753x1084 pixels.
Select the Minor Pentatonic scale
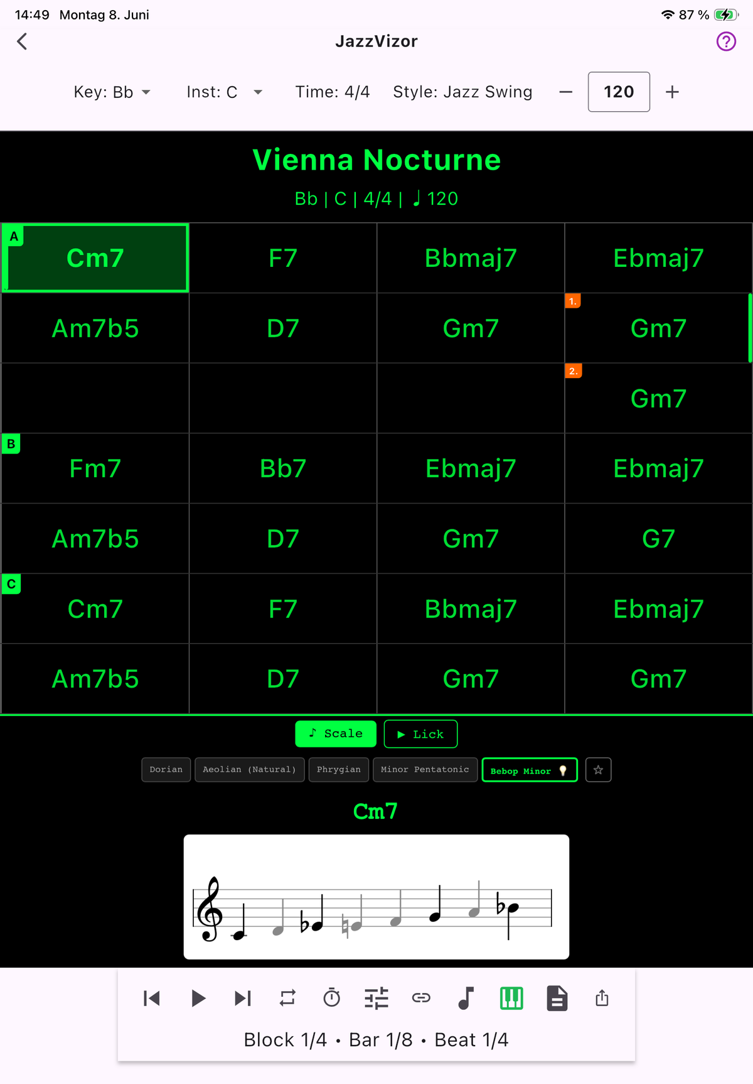[x=425, y=770]
